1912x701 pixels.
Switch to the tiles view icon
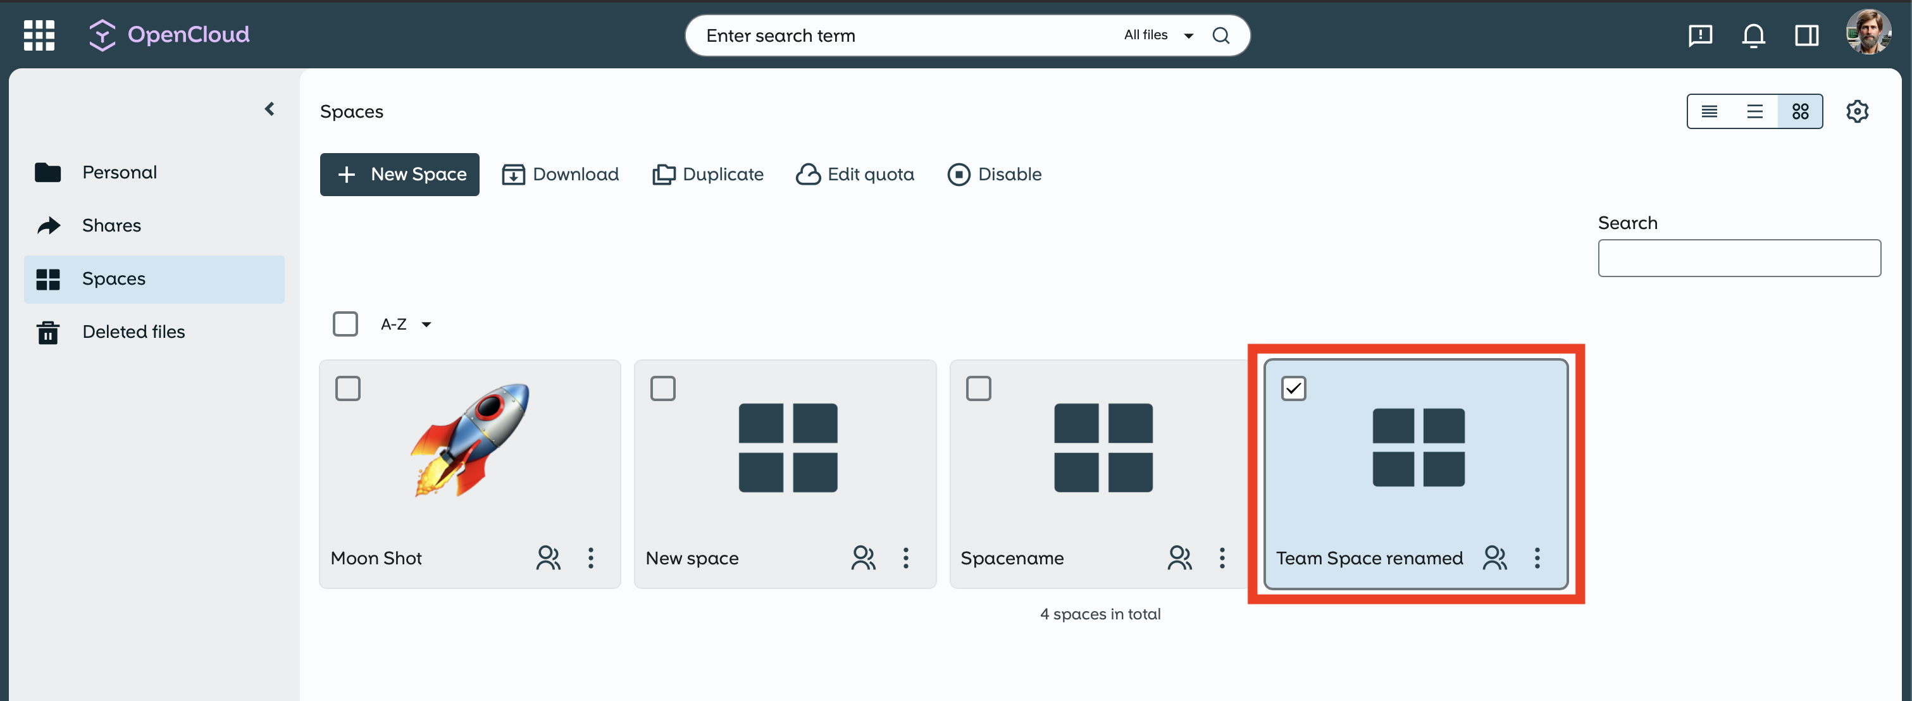coord(1800,111)
